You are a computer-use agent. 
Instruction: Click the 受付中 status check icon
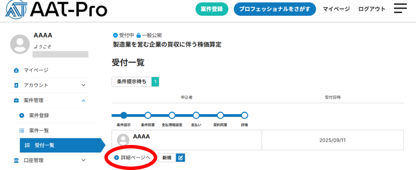click(x=115, y=35)
